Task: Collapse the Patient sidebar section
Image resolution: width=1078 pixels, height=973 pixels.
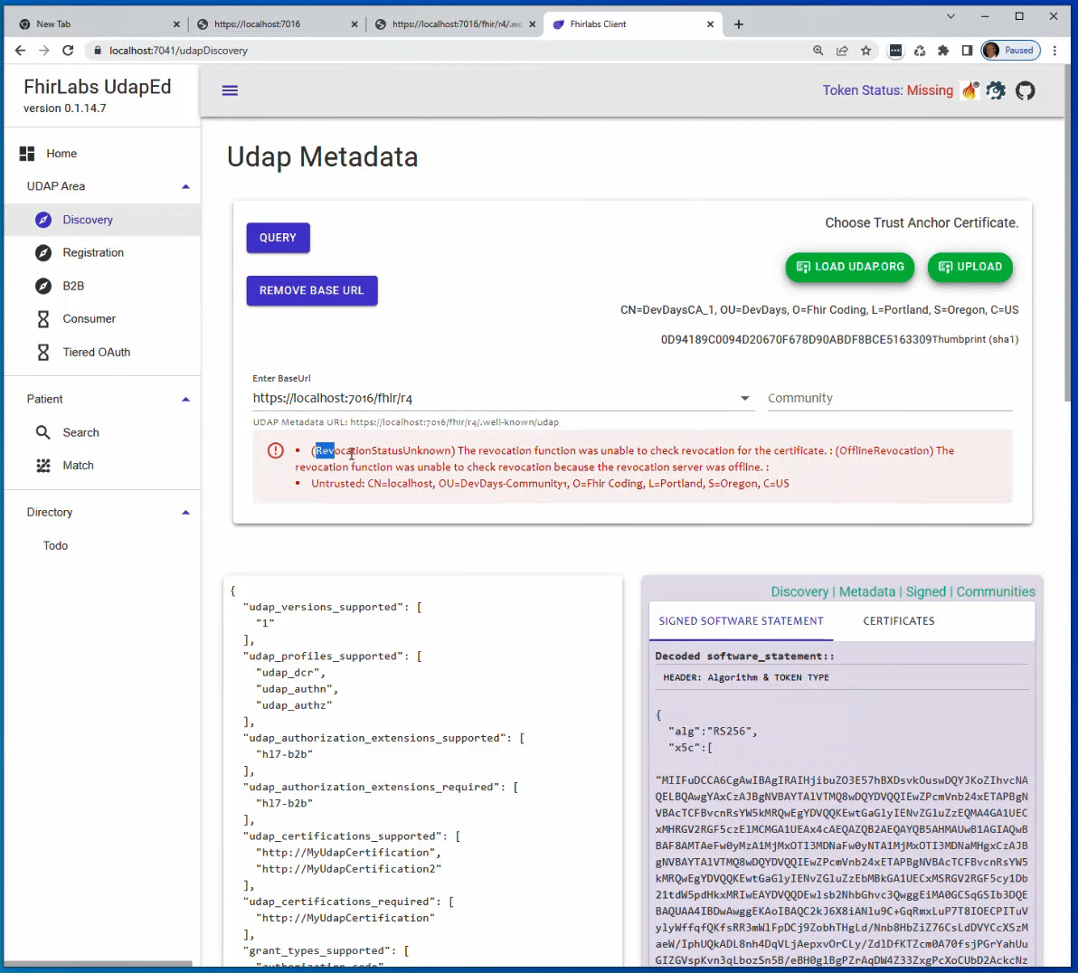Action: 185,399
